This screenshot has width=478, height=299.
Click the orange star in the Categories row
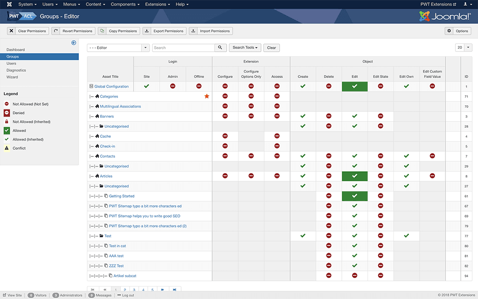206,96
